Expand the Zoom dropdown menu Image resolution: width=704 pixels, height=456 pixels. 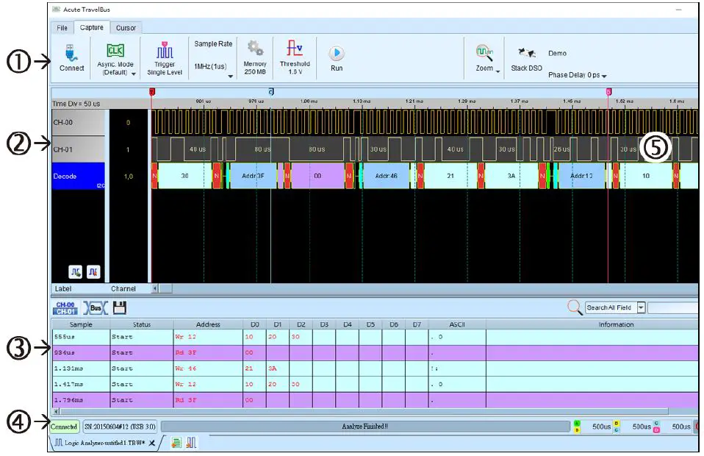coord(498,71)
